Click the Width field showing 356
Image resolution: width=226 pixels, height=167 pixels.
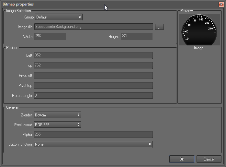pos(50,36)
